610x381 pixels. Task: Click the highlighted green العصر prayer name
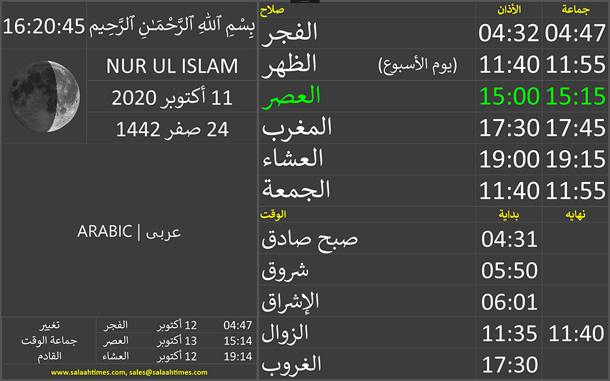[291, 96]
